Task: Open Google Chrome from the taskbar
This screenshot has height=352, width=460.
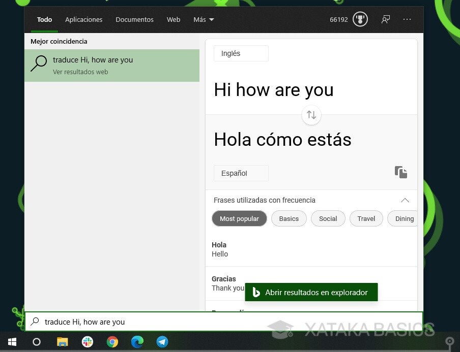Action: coord(112,342)
